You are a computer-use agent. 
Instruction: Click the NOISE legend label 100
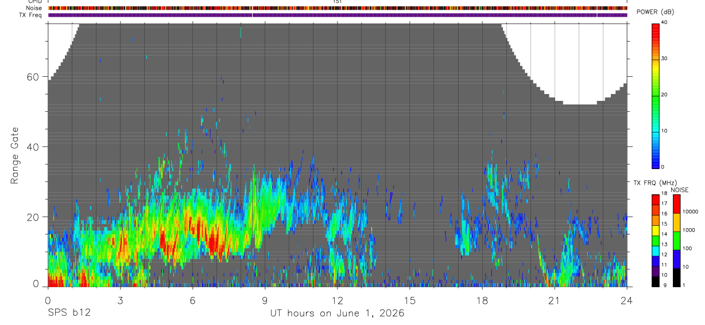click(x=687, y=249)
